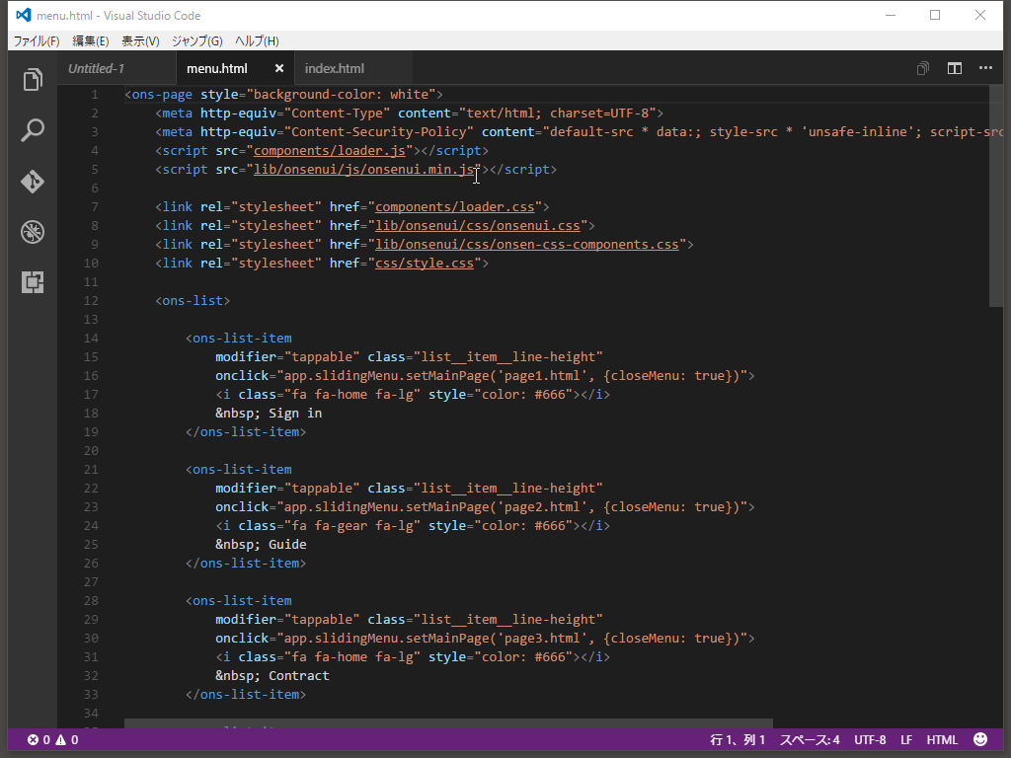Change end of line sequence LF
The image size is (1011, 758).
click(x=906, y=740)
